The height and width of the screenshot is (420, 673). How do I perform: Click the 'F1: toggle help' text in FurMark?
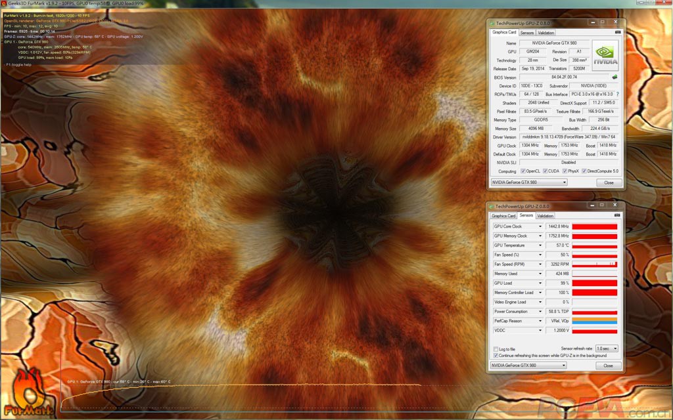18,65
